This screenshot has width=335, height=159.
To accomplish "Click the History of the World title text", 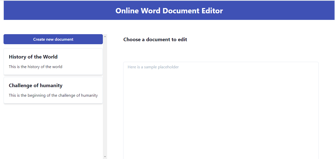I will (x=33, y=57).
